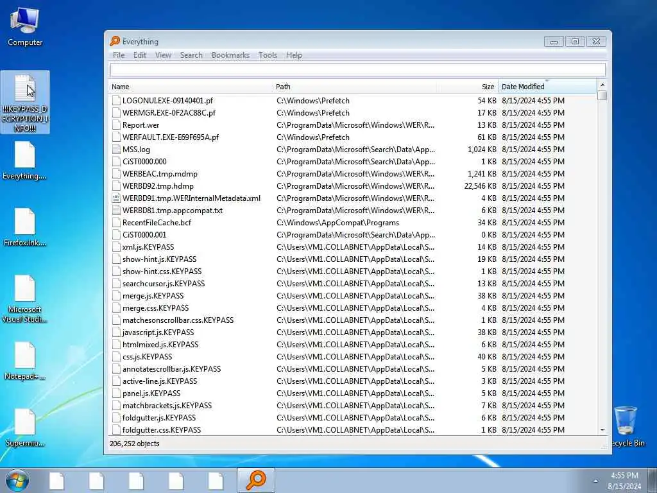Select the Supermium desktop icon
Viewport: 657px width, 493px height.
[25, 428]
